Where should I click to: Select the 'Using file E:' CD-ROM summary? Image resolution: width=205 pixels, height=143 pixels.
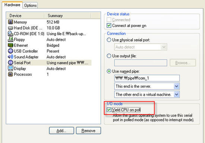coord(66,34)
